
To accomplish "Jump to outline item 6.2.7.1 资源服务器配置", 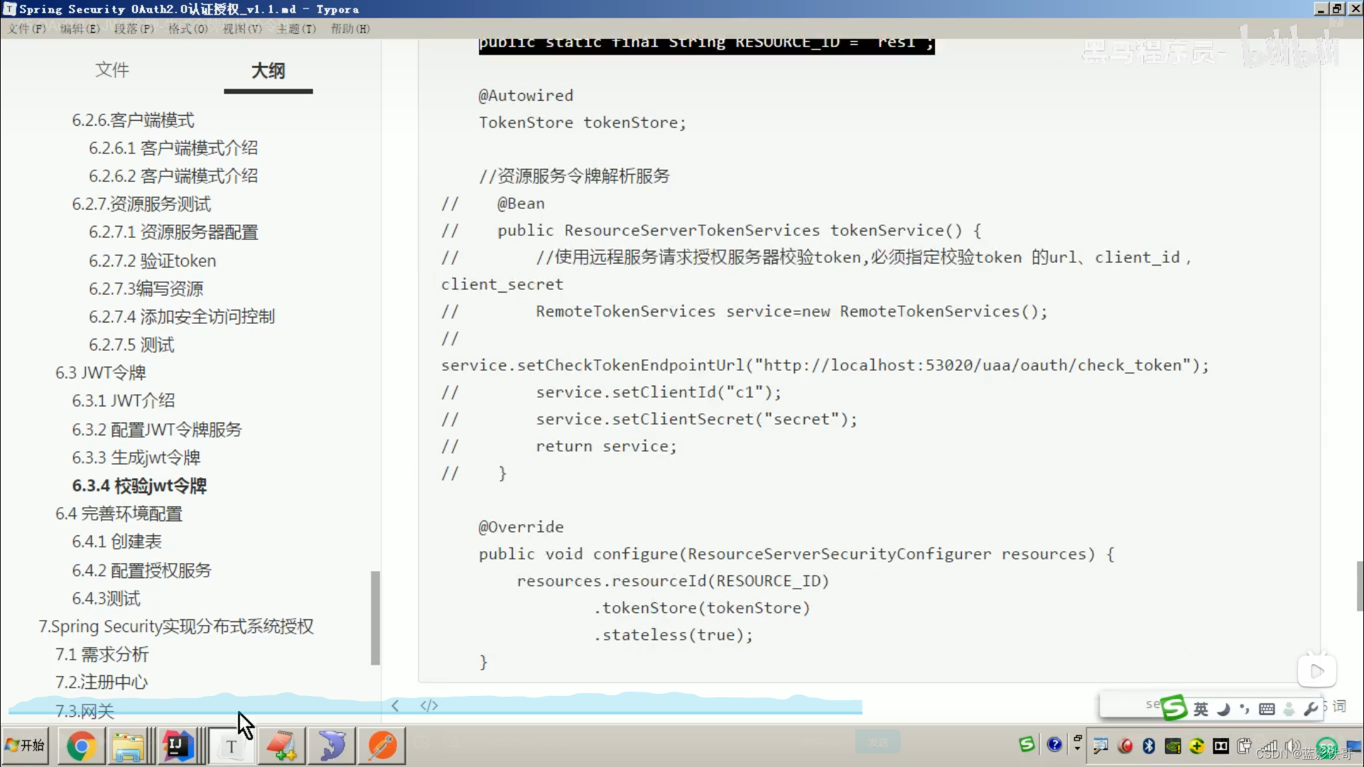I will pyautogui.click(x=173, y=232).
